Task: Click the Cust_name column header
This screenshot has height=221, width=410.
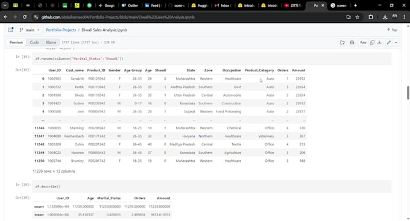Action: [75, 70]
